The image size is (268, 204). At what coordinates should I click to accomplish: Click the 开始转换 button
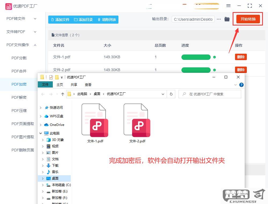(x=248, y=19)
